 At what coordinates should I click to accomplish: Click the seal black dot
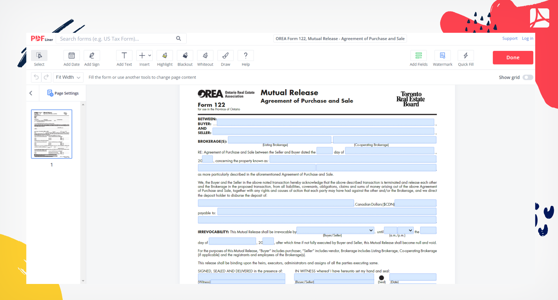tap(382, 278)
